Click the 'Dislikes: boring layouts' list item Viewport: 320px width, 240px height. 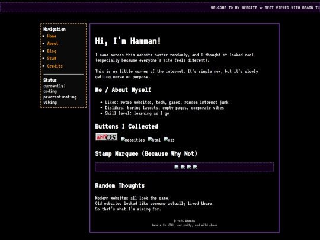[165, 108]
